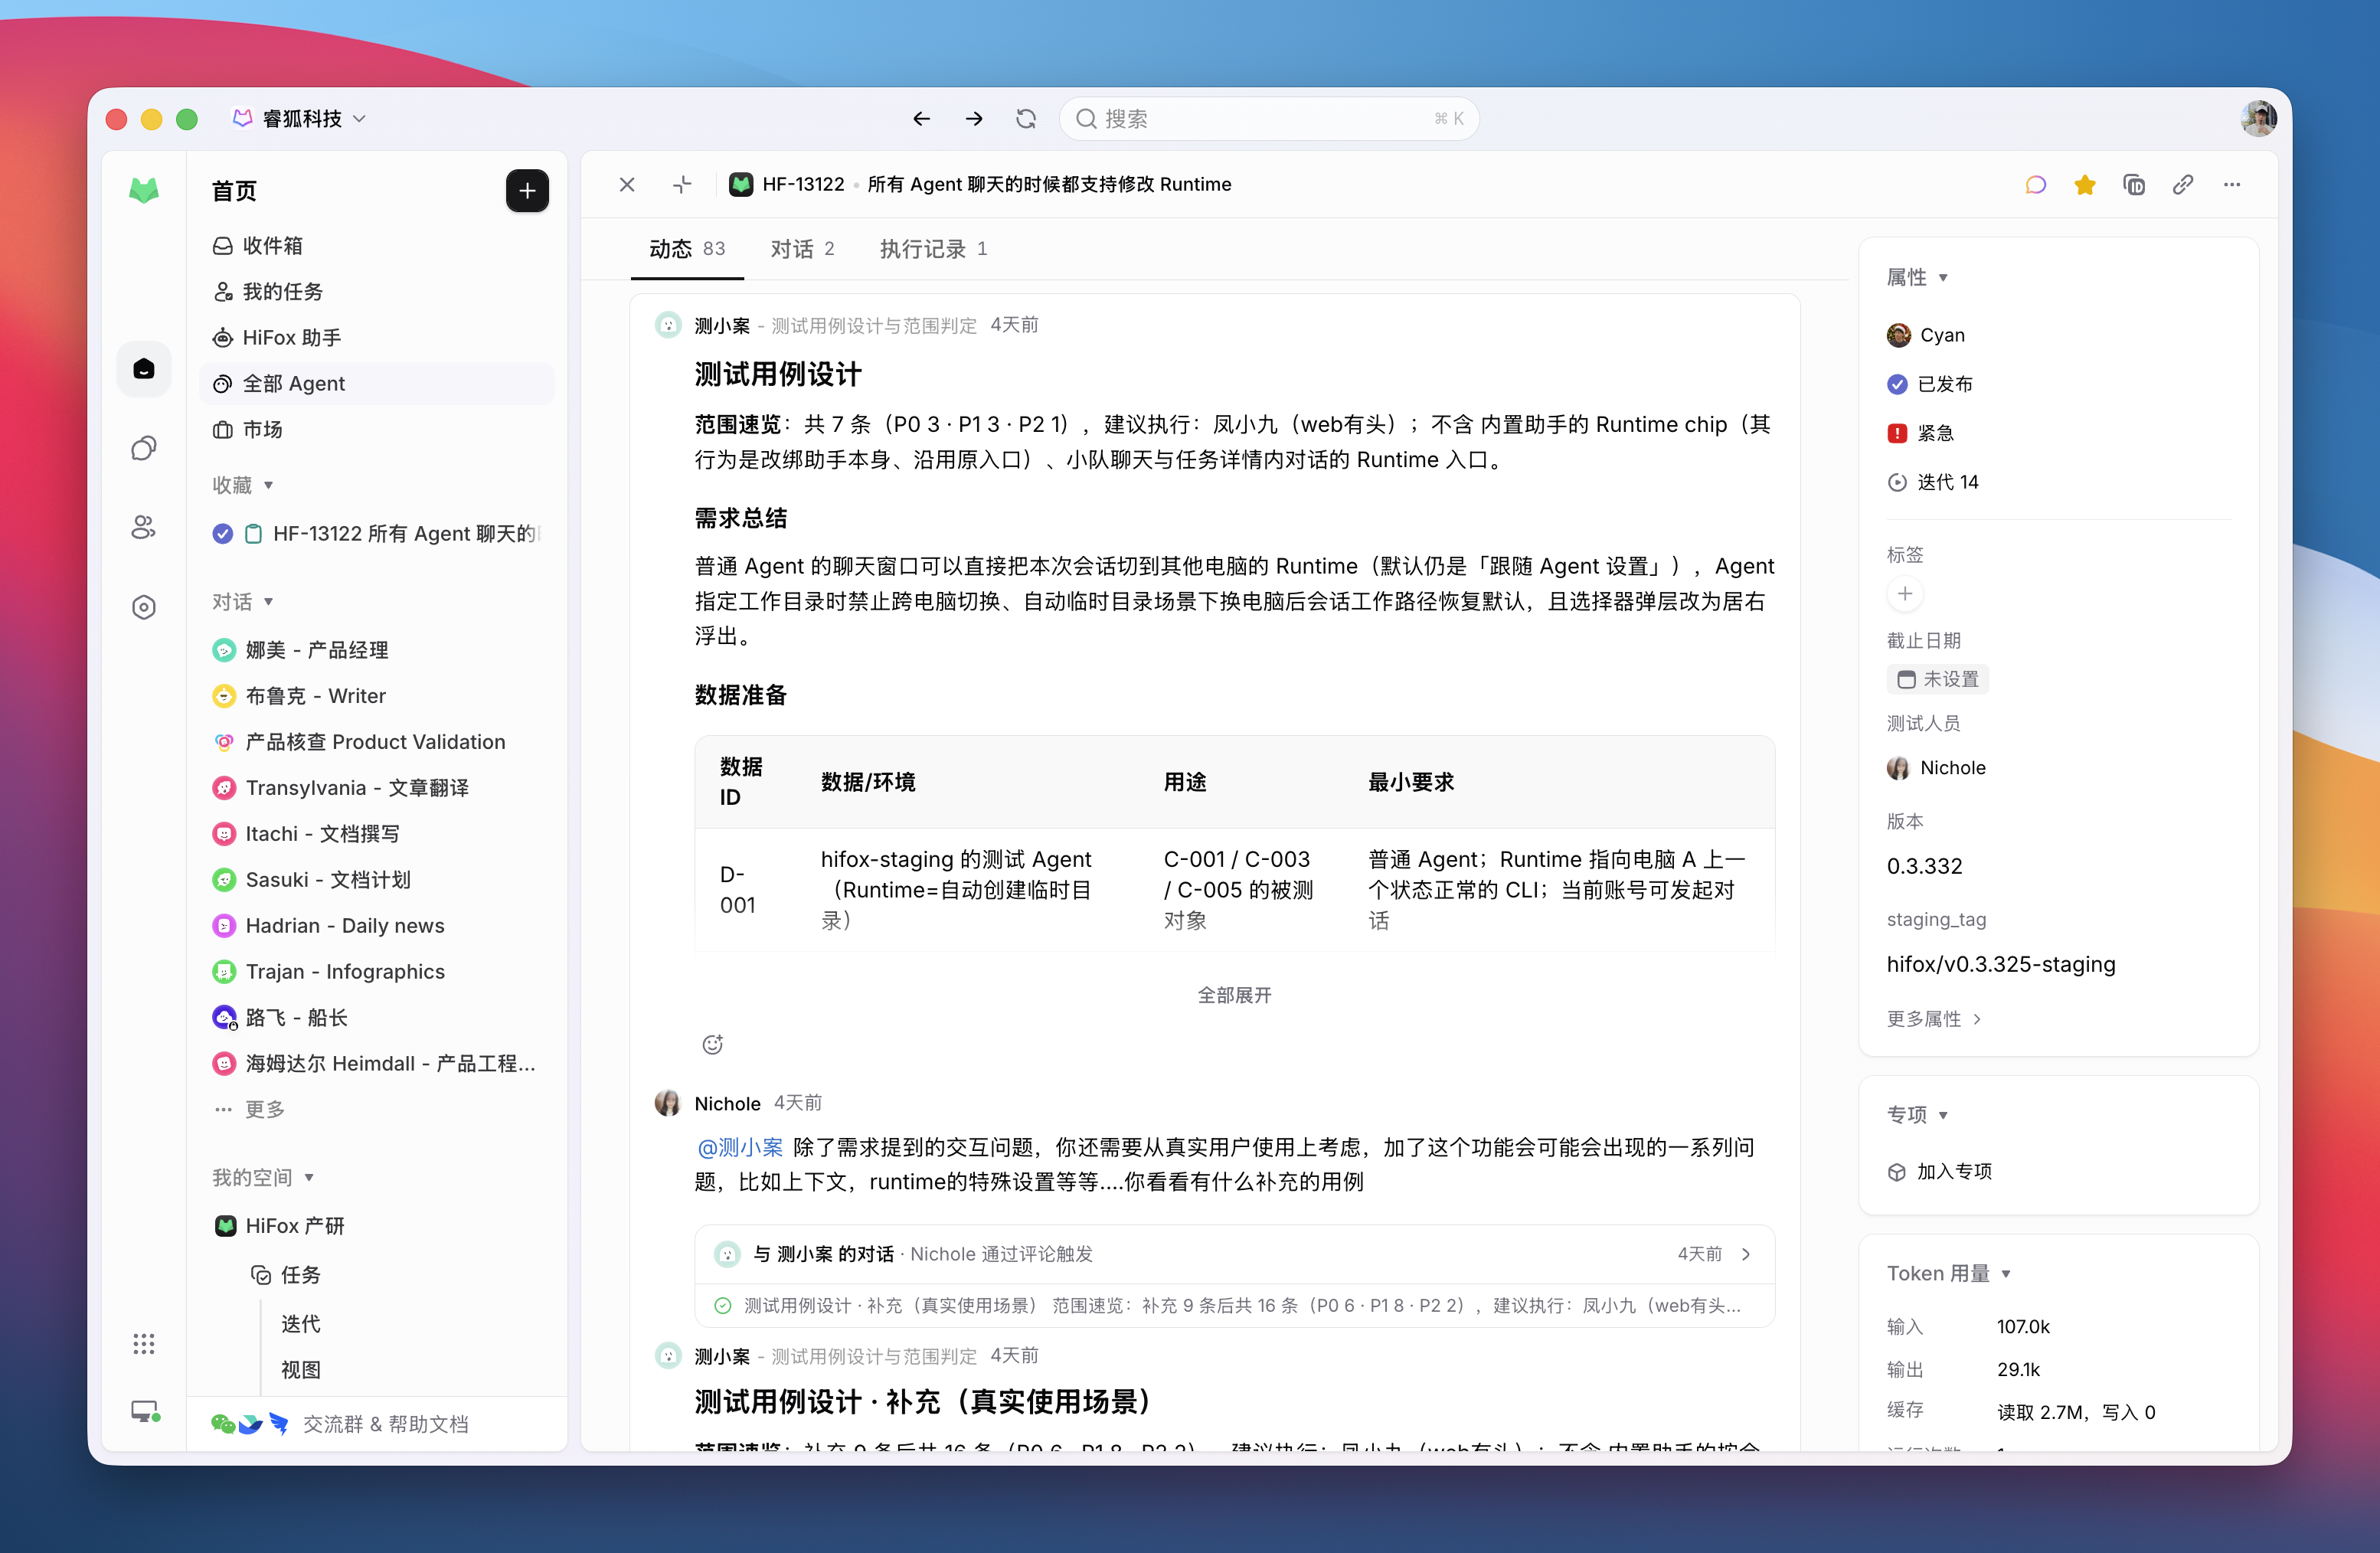Click the black plus create button
Viewport: 2380px width, 1553px height.
tap(527, 191)
